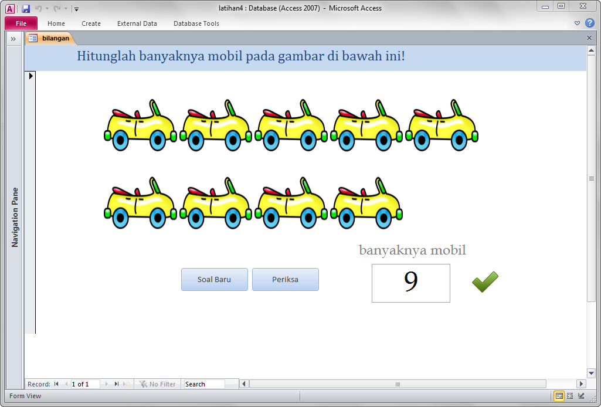601x407 pixels.
Task: Expand the collapsed ribbon using arrow
Action: [577, 23]
